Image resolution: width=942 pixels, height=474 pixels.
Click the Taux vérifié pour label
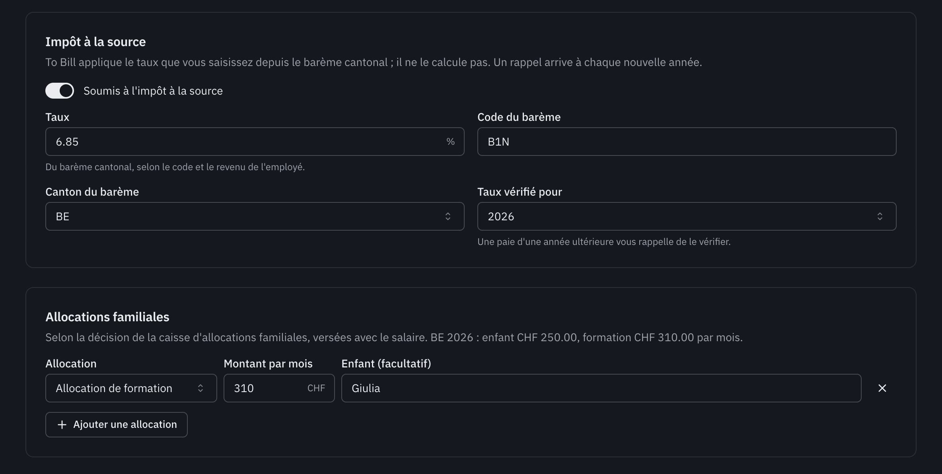[x=520, y=192]
